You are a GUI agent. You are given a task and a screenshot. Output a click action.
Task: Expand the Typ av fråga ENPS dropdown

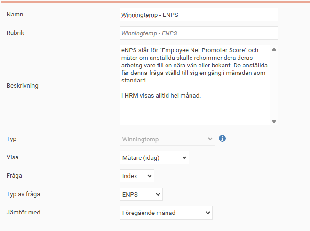pyautogui.click(x=141, y=194)
